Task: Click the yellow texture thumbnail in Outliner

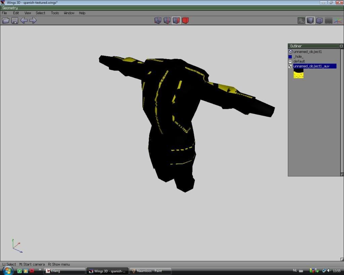Action: coord(298,74)
